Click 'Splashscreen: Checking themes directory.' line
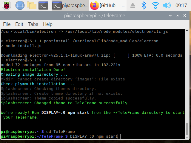This screenshot has height=143, width=191. 48,89
